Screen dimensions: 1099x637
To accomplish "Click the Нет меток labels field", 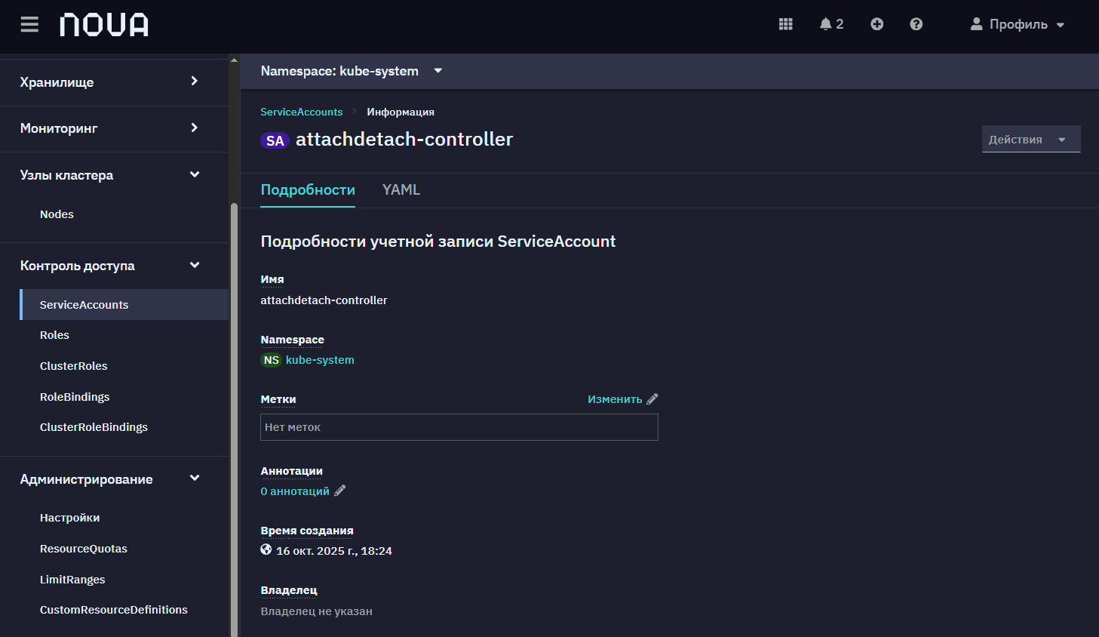I will point(459,427).
